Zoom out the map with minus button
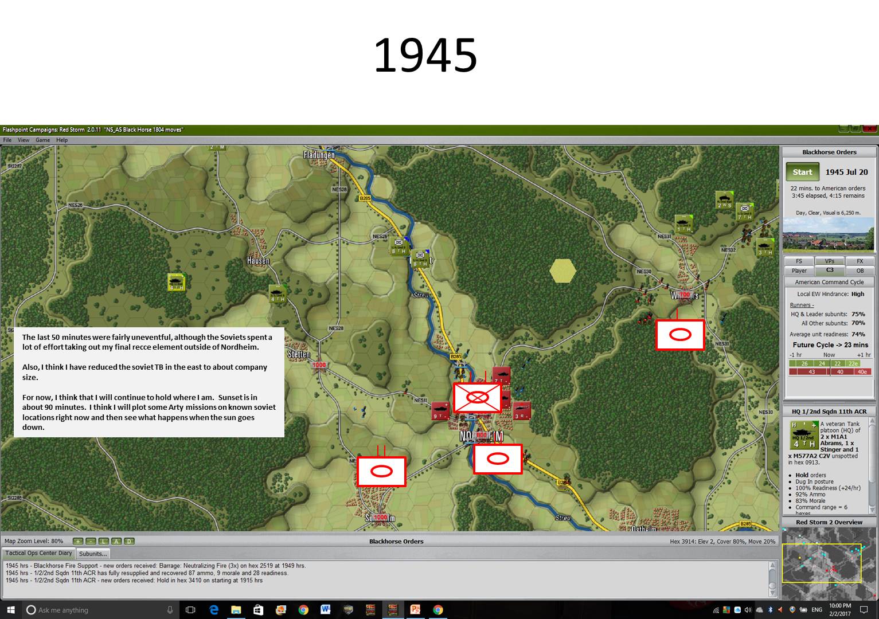This screenshot has width=879, height=619. pyautogui.click(x=91, y=541)
